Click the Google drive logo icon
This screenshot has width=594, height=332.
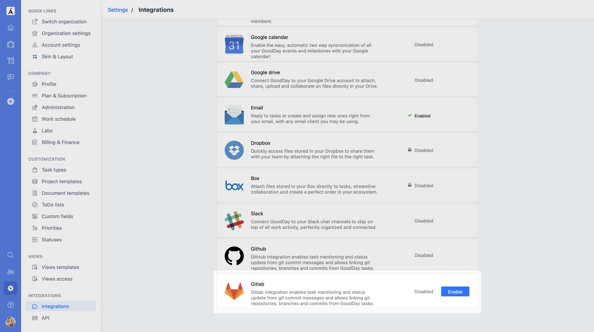tap(234, 80)
